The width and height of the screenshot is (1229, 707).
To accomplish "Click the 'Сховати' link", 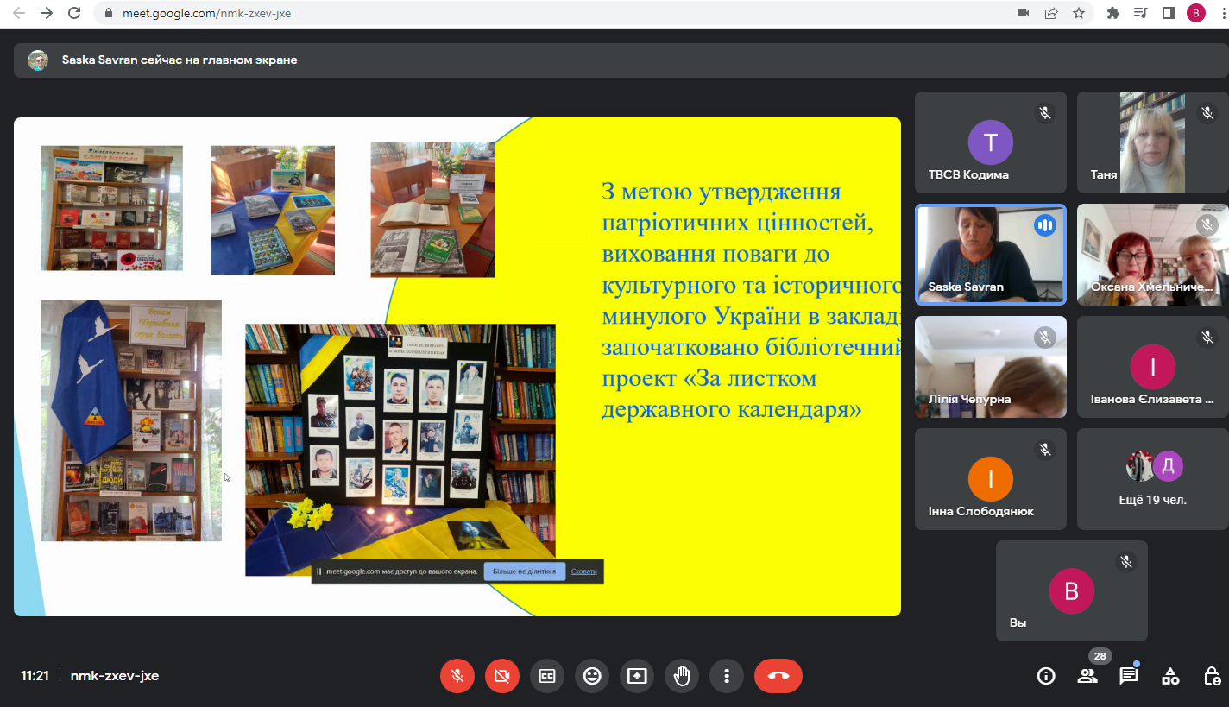I will pyautogui.click(x=583, y=571).
